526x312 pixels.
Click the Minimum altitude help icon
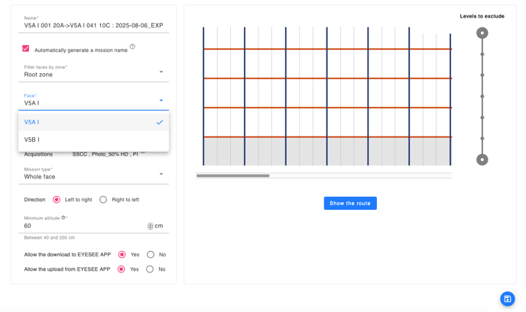click(x=64, y=218)
